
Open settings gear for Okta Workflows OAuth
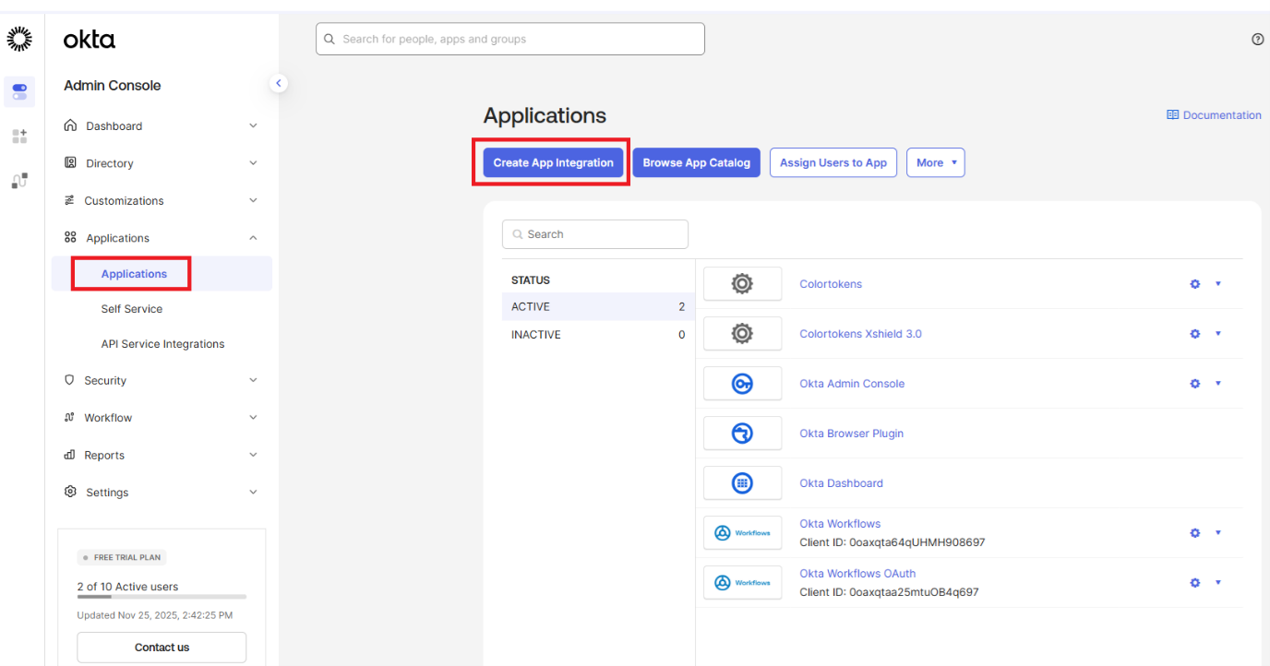[x=1194, y=582]
